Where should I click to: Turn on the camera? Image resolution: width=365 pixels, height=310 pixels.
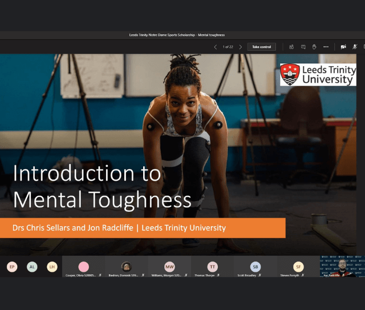(343, 47)
